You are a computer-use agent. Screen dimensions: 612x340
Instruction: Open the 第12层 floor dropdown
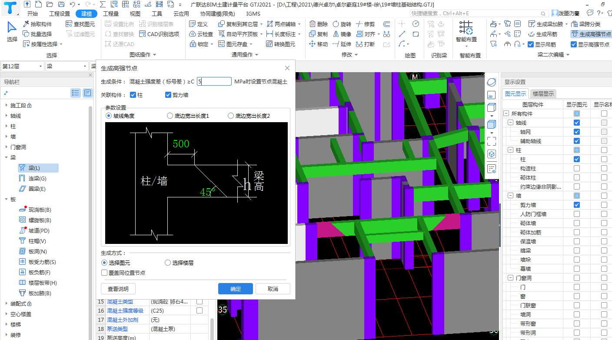(22, 66)
